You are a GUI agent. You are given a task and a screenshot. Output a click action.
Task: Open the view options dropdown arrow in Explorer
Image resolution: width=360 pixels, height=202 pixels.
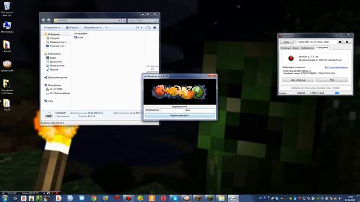click(142, 27)
